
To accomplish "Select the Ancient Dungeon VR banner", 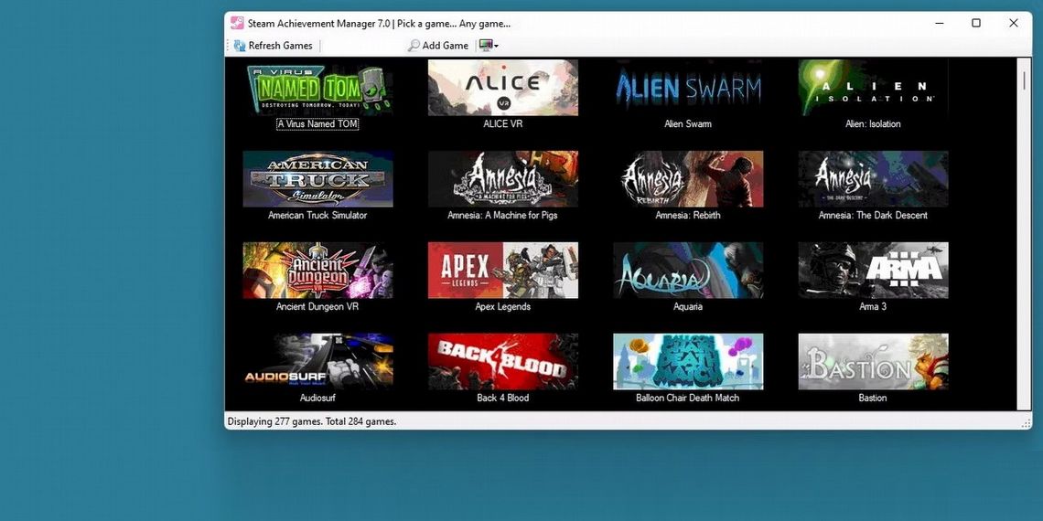I will click(x=318, y=271).
